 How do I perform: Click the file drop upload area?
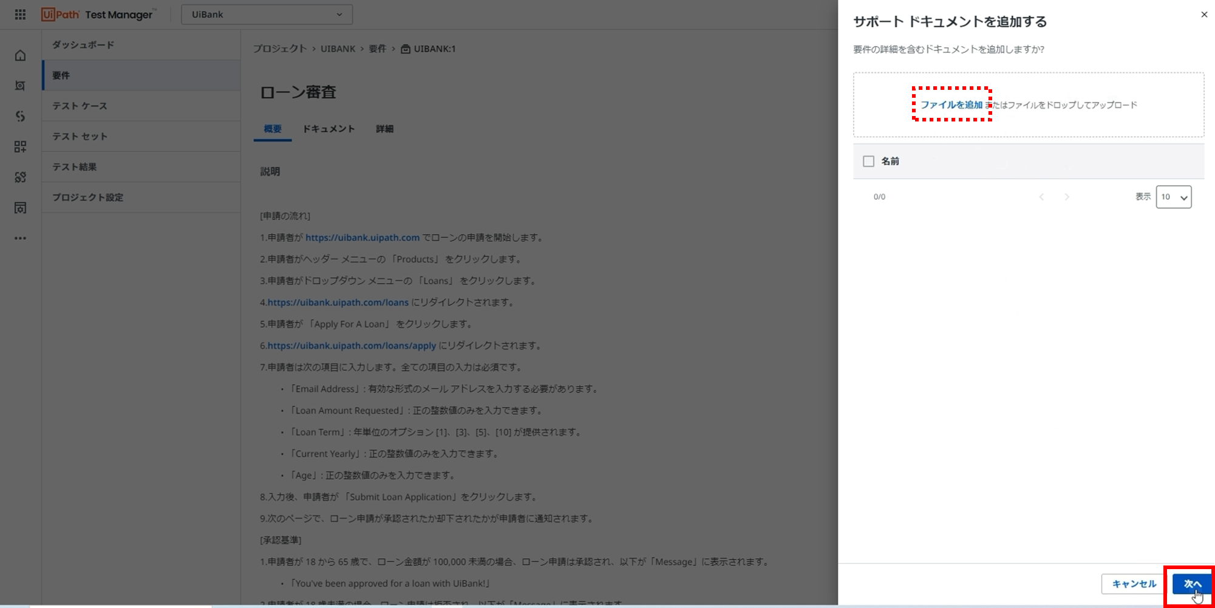click(1028, 104)
